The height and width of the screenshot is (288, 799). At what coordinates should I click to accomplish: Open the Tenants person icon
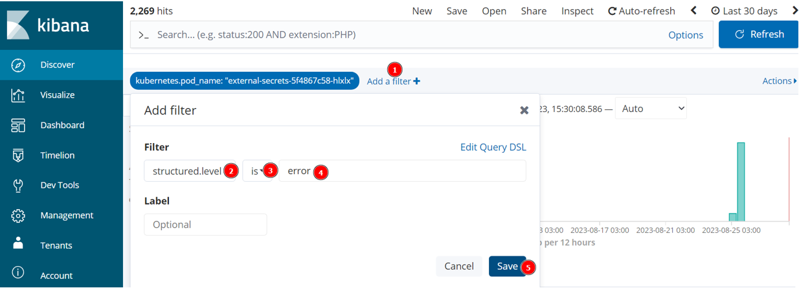(18, 244)
